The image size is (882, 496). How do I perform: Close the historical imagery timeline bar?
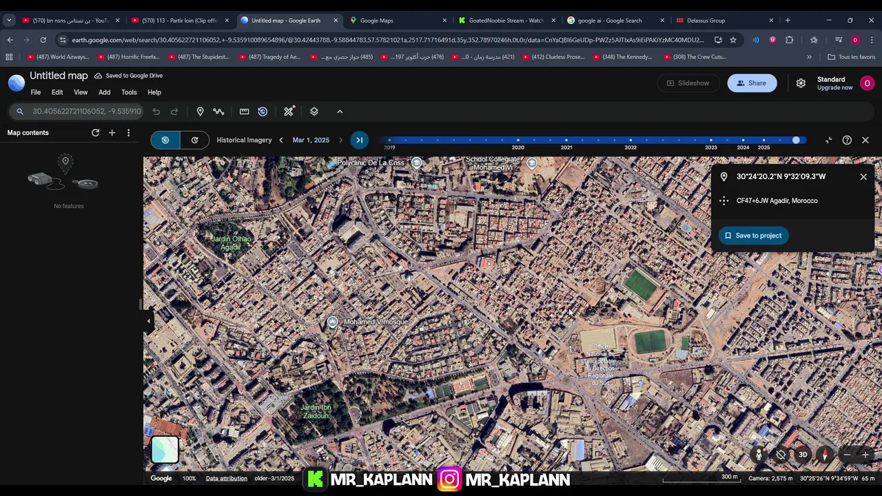click(865, 140)
